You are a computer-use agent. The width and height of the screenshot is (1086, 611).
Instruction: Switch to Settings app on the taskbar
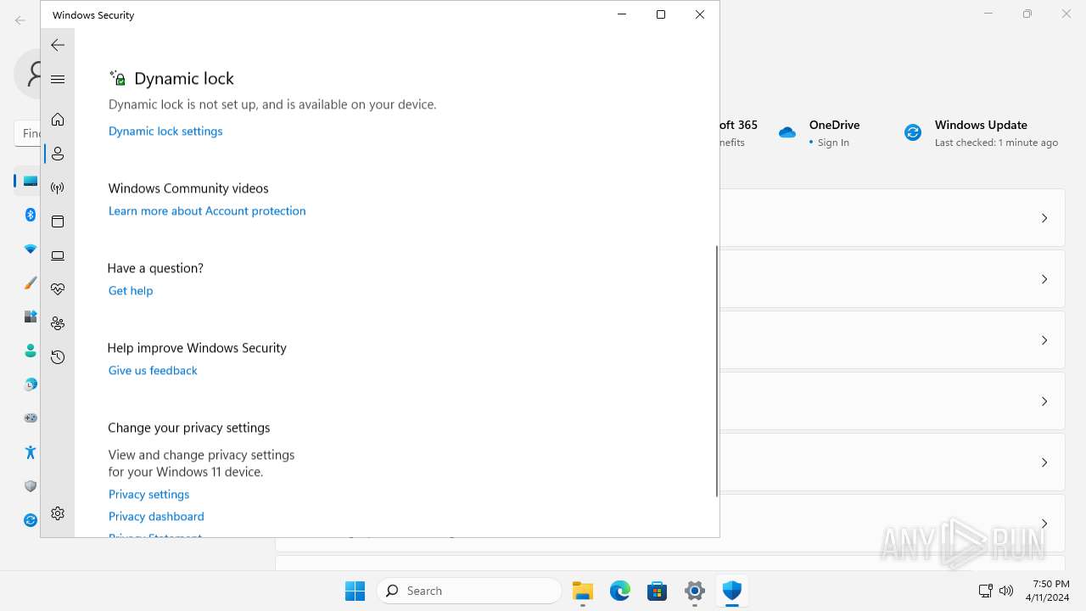[695, 591]
